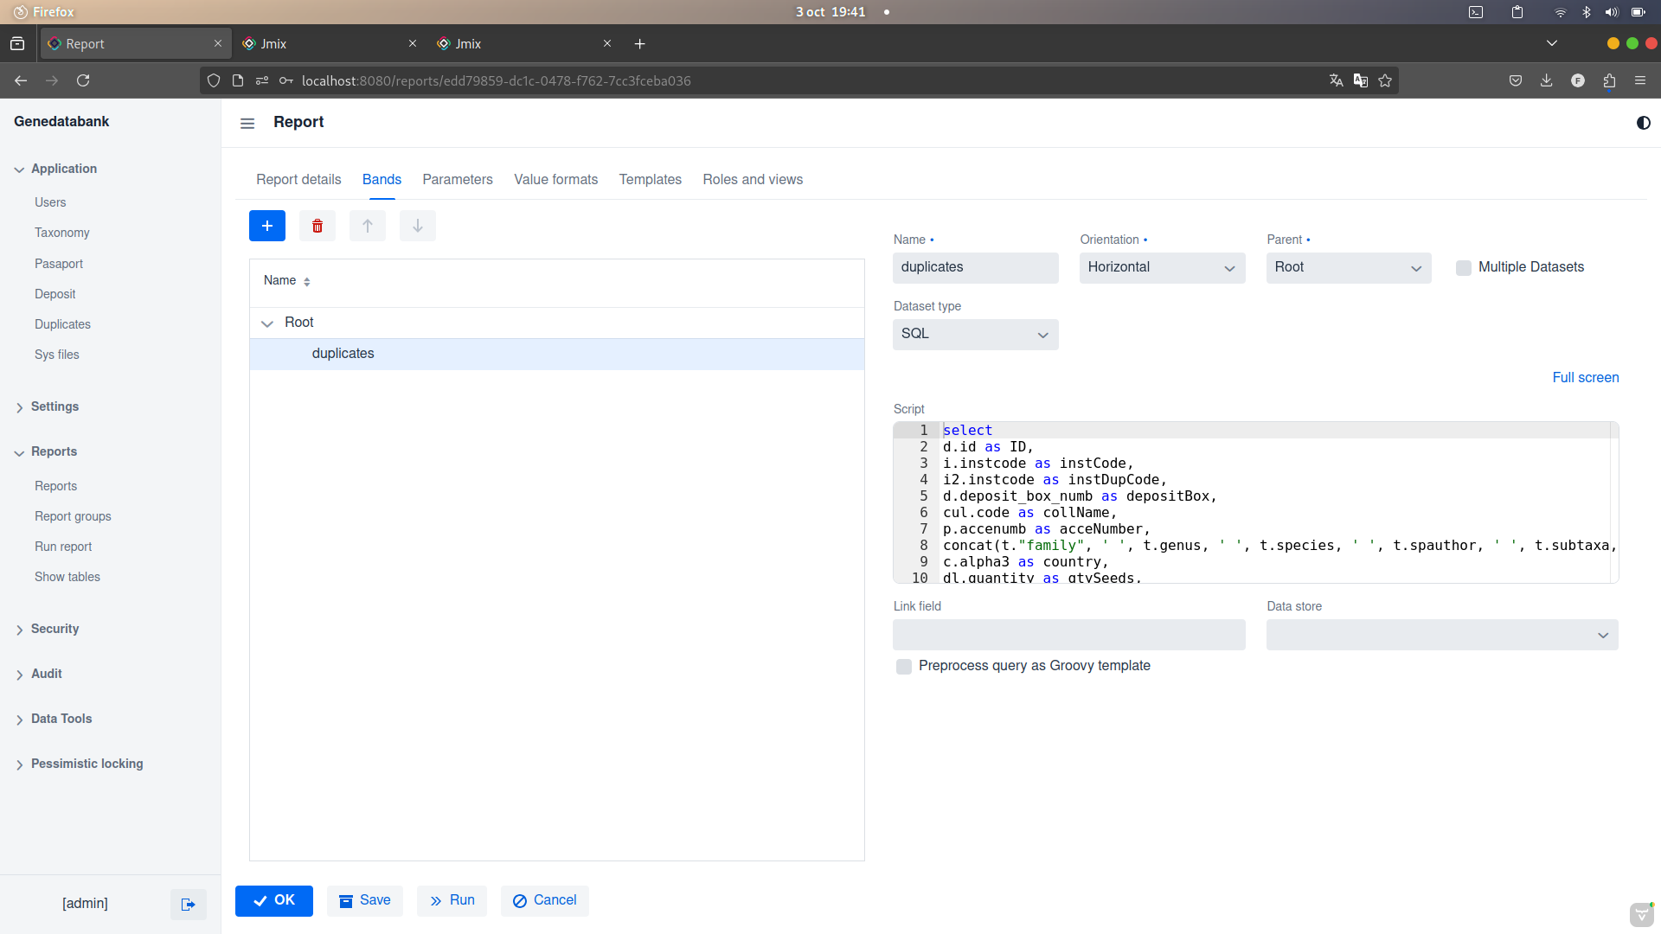Open system volume indicator
The image size is (1661, 934).
click(x=1611, y=12)
